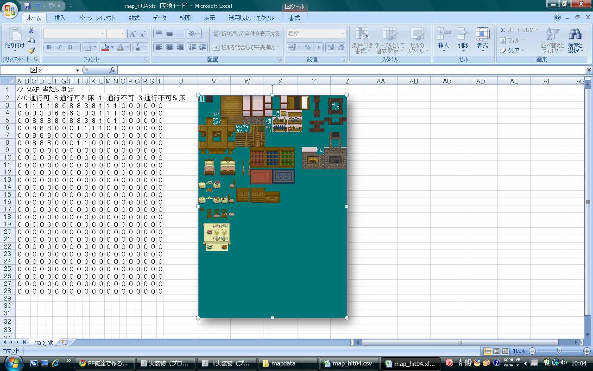Switch to the 数式 (Formulas) tab

(x=134, y=18)
